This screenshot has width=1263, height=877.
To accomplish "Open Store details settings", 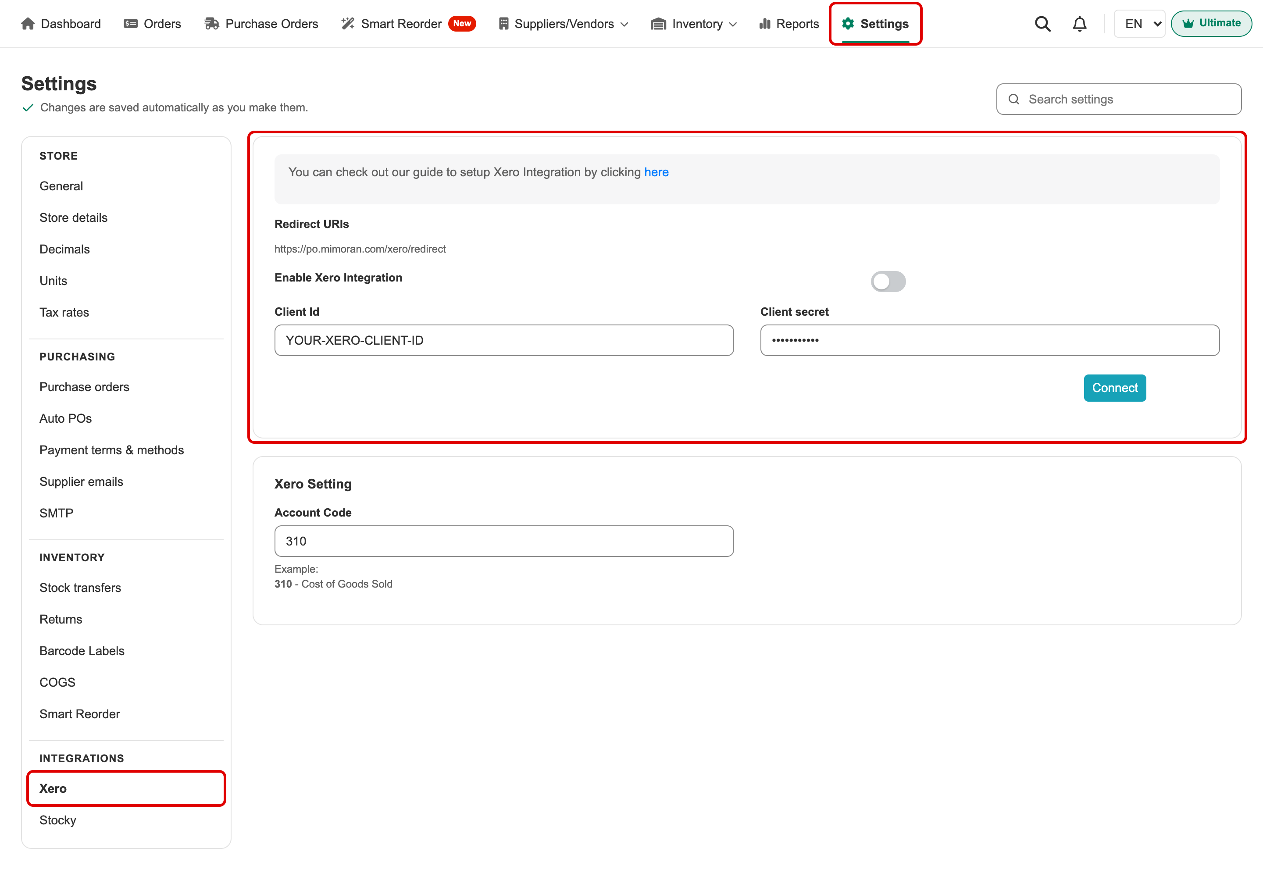I will [73, 217].
